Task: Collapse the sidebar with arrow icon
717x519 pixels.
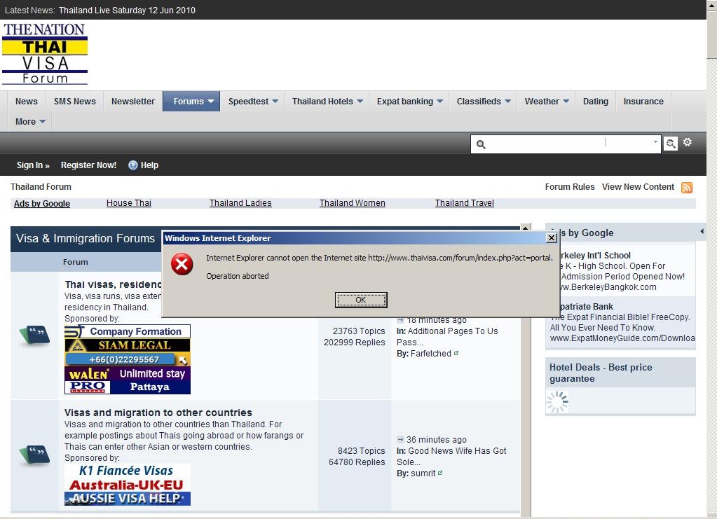Action: (x=702, y=232)
